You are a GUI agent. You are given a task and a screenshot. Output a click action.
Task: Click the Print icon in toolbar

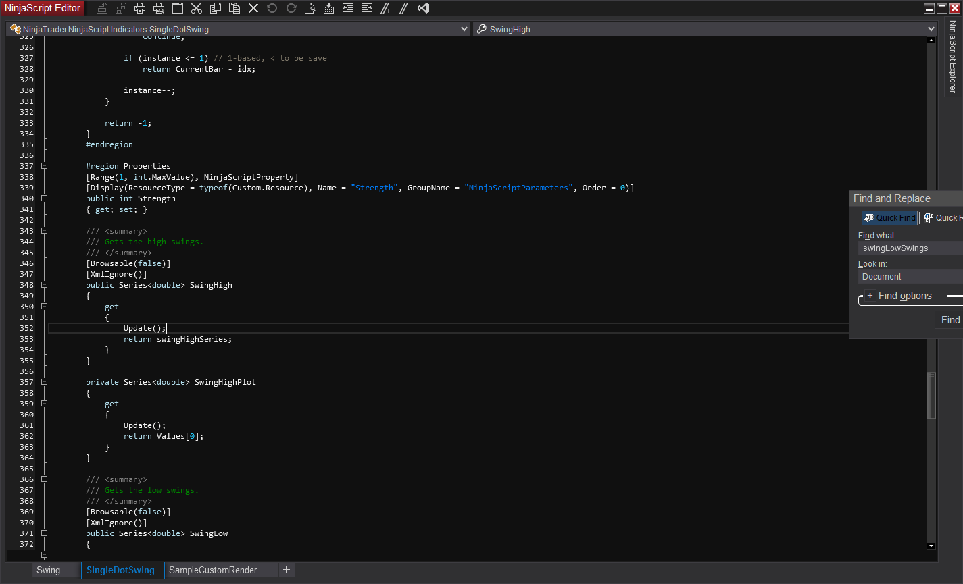[139, 8]
